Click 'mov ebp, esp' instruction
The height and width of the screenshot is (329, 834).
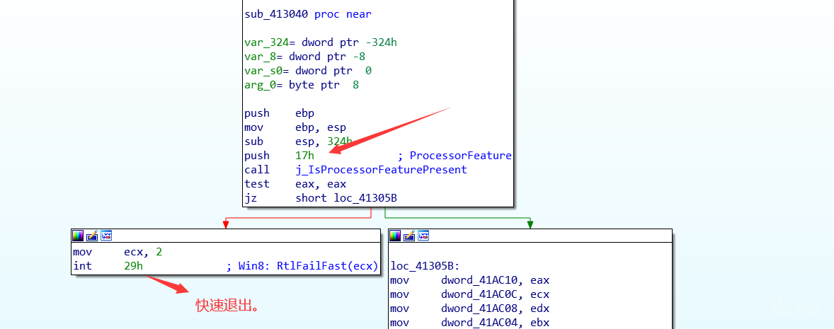(295, 127)
